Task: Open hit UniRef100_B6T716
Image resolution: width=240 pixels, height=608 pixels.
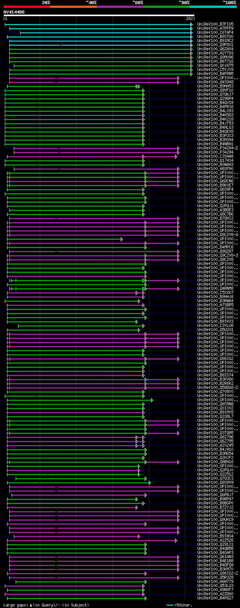Action: (x=215, y=61)
